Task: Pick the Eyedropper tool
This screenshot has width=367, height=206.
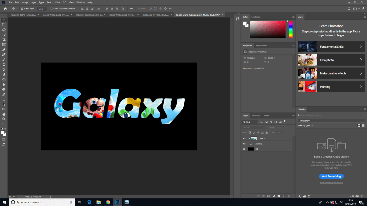Action: [x=4, y=50]
